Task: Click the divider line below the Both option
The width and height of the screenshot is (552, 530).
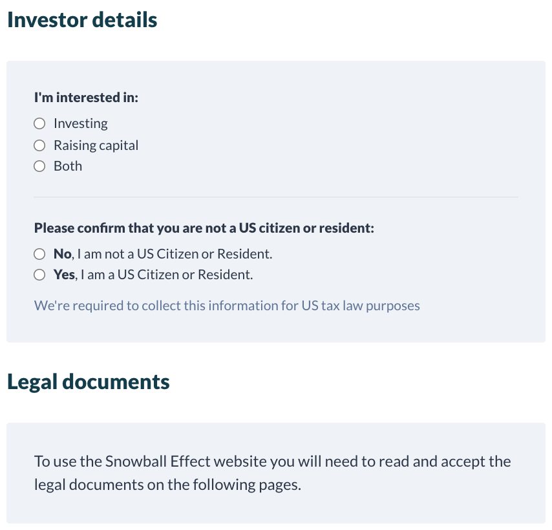Action: point(276,196)
